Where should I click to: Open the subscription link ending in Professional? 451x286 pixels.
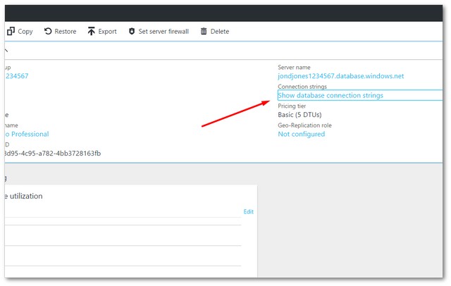tap(27, 134)
